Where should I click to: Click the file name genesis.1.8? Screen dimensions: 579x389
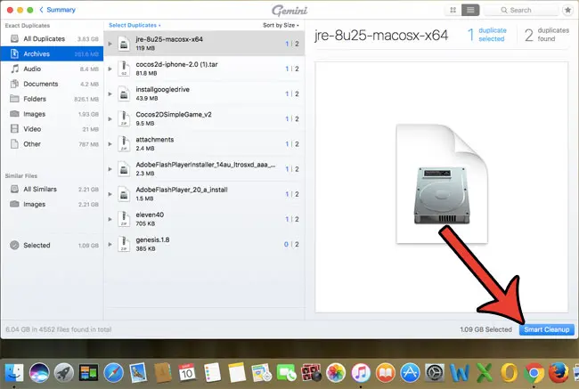(x=152, y=239)
